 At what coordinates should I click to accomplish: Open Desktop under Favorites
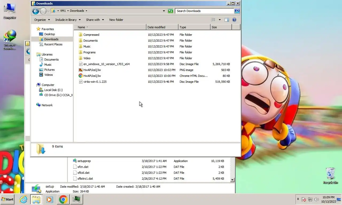(49, 34)
